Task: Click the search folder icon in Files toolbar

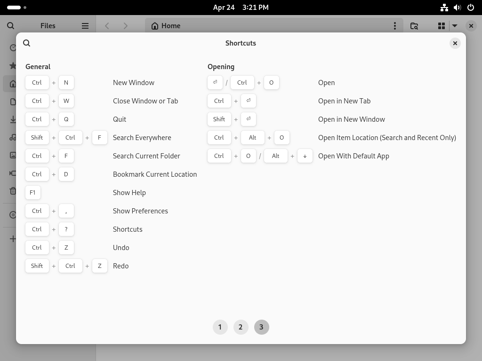Action: 414,26
